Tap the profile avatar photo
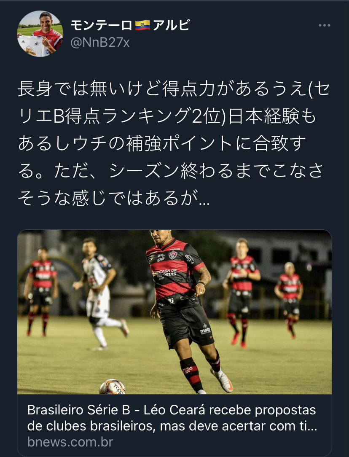This screenshot has width=349, height=457. tap(40, 34)
